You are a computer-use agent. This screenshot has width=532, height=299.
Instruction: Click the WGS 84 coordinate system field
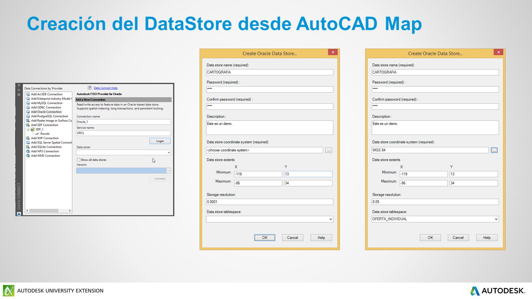coord(430,150)
